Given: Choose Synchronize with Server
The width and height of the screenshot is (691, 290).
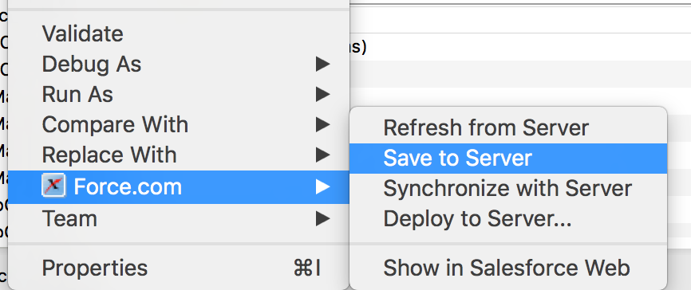Looking at the screenshot, I should coord(507,188).
